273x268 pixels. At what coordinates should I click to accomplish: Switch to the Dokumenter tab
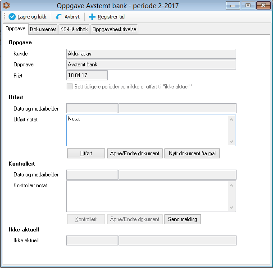coord(43,29)
